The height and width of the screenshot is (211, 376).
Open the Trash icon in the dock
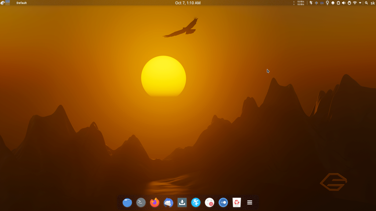pos(236,202)
